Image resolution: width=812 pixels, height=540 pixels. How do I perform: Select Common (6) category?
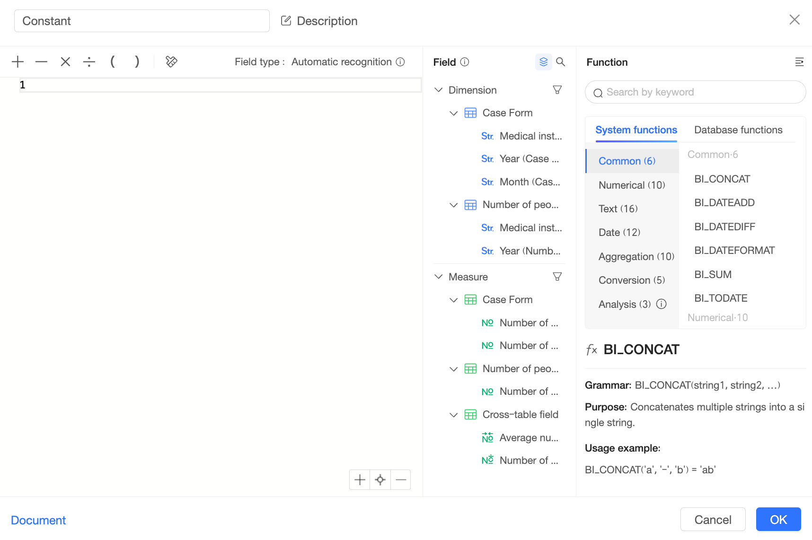tap(632, 161)
